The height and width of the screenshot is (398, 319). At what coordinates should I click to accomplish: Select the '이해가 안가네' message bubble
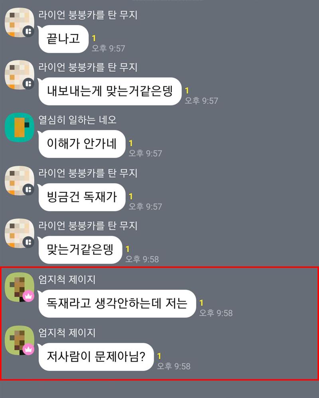(x=82, y=144)
